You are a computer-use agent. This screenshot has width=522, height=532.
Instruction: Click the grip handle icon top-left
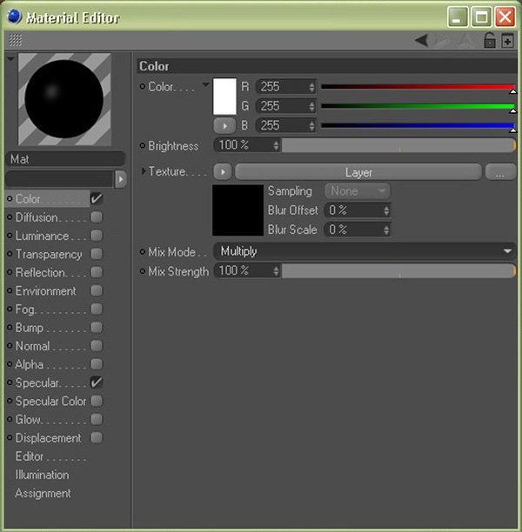[x=15, y=40]
